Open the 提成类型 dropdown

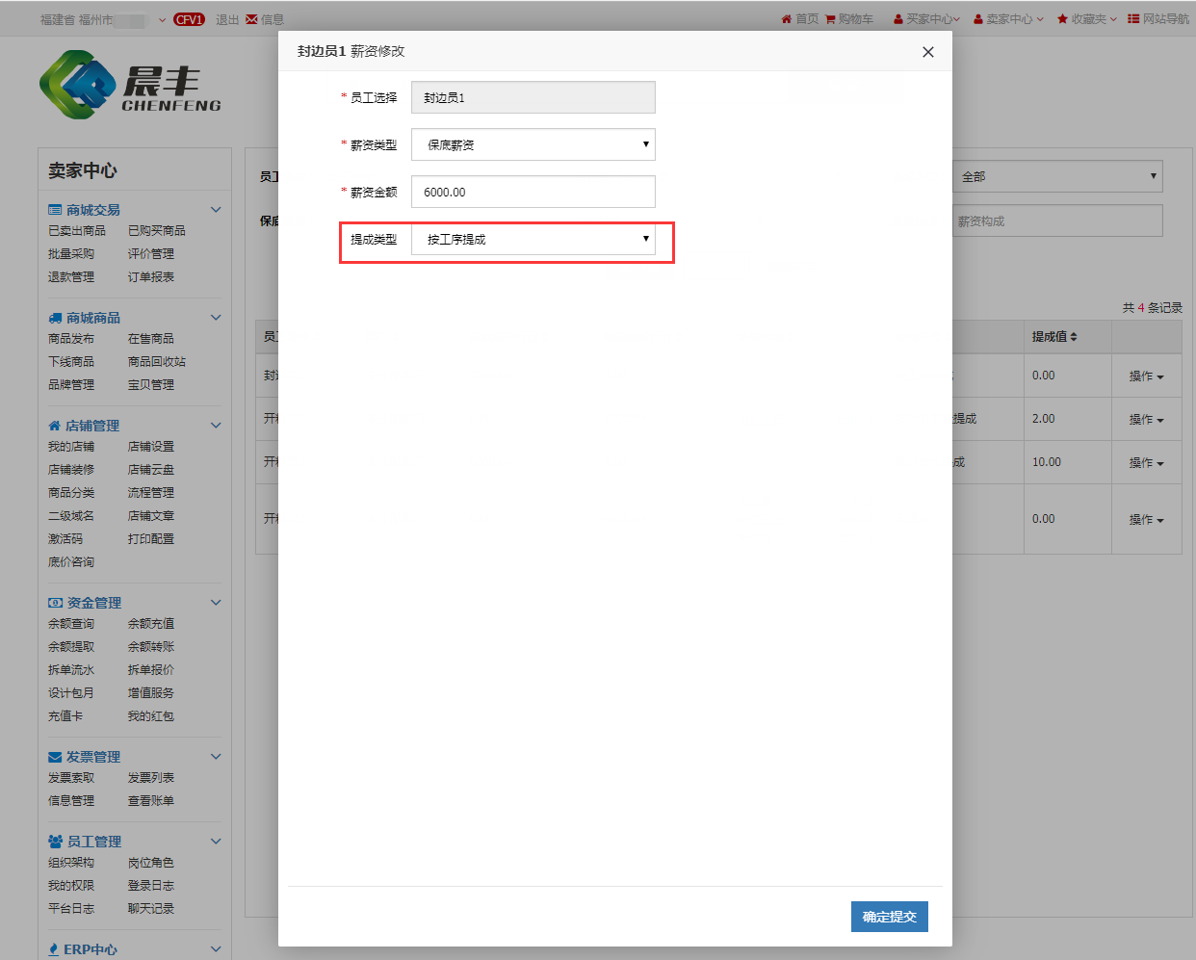(533, 240)
